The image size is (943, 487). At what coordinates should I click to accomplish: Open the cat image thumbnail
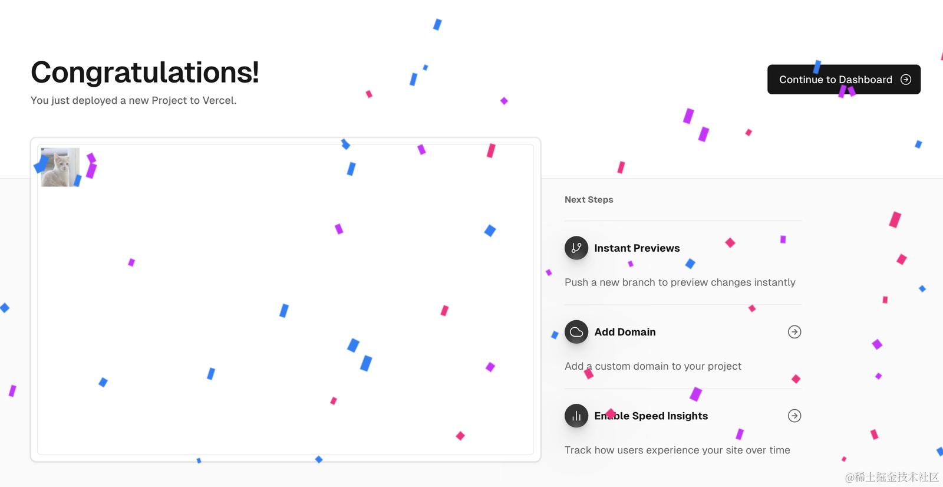point(60,167)
